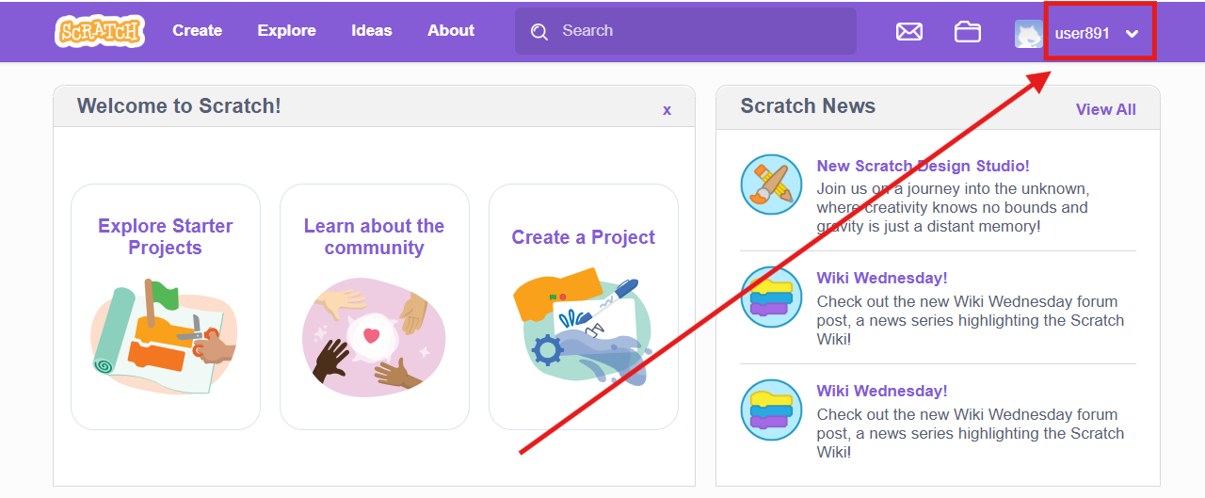Click the Search input field
Viewport: 1205px width, 498px height.
685,31
